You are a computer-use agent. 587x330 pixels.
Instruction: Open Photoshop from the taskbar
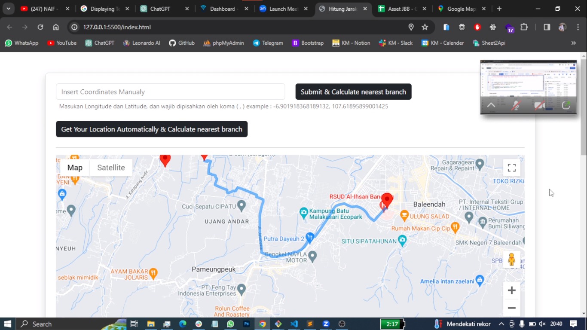pyautogui.click(x=247, y=324)
